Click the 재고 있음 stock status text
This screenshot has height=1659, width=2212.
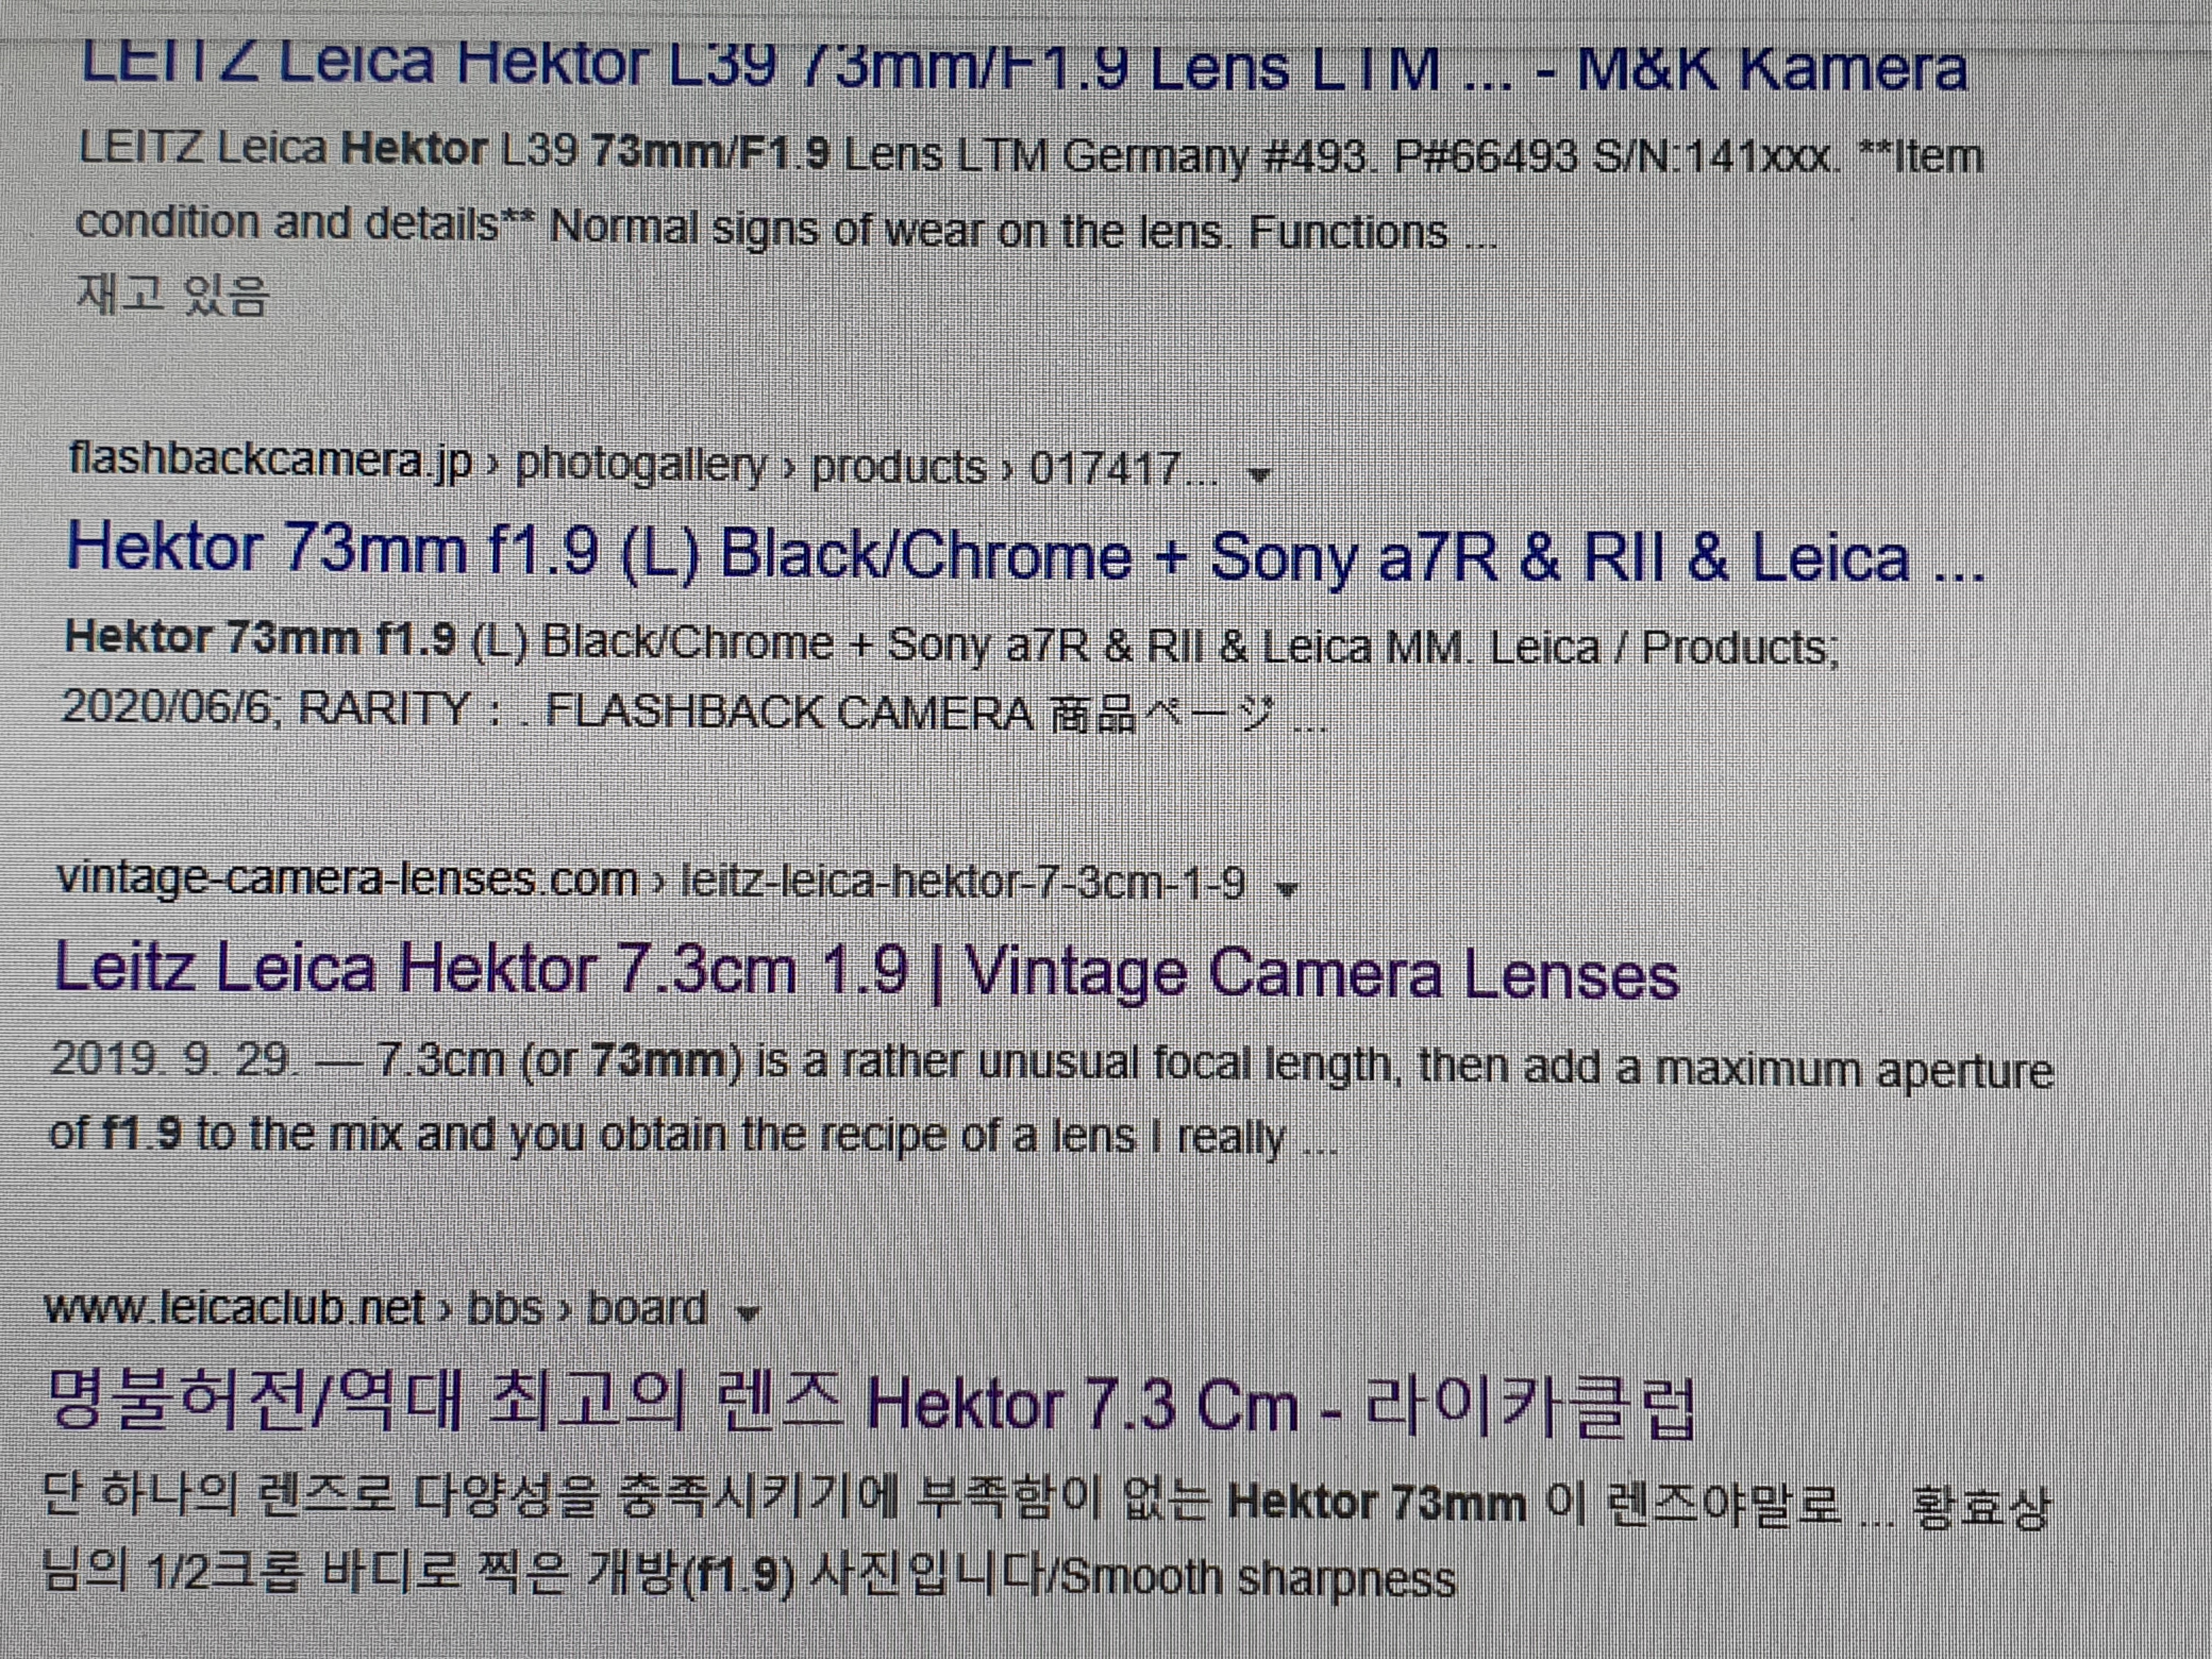pyautogui.click(x=173, y=295)
